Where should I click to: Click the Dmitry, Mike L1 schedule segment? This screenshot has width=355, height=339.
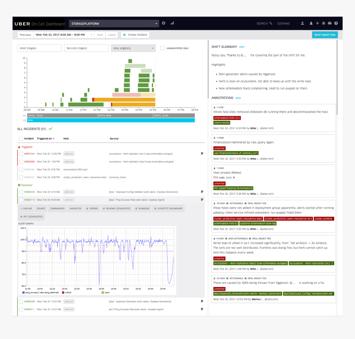point(125,115)
